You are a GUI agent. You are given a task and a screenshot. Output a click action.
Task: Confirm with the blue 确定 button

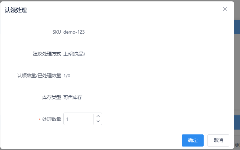[193, 140]
